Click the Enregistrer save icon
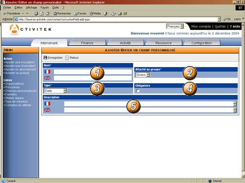The width and height of the screenshot is (245, 183). 46,58
